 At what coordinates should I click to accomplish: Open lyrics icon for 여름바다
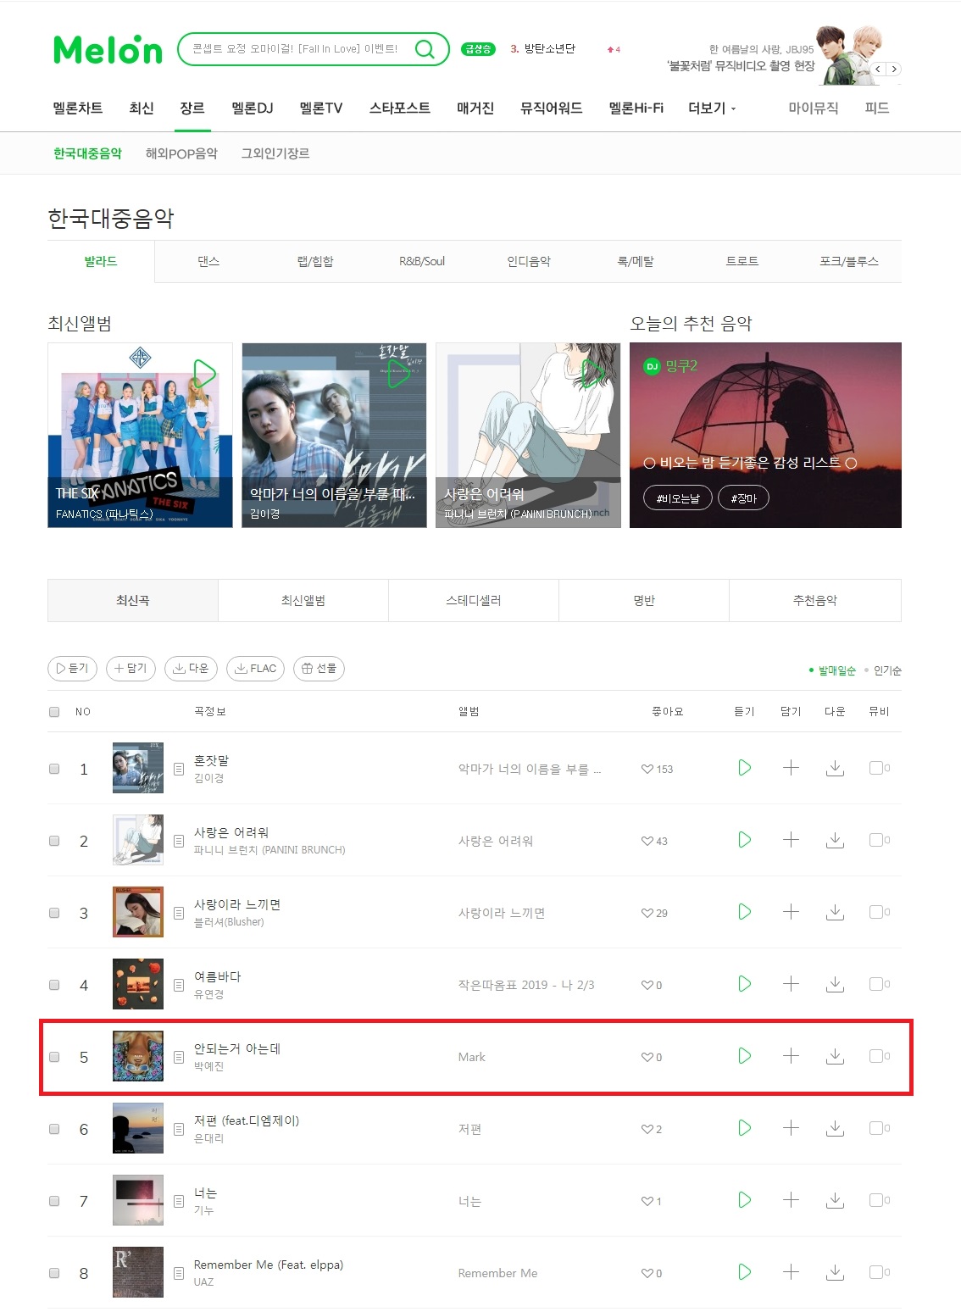179,985
